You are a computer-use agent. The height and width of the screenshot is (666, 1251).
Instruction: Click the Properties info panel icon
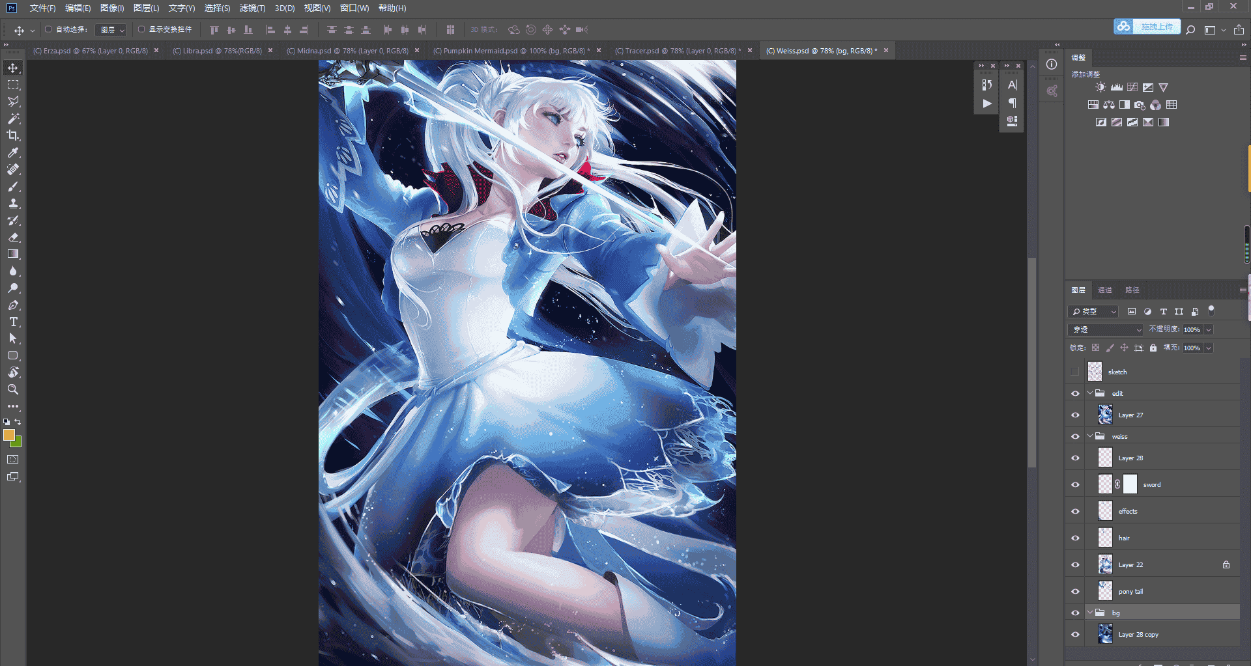point(1052,64)
